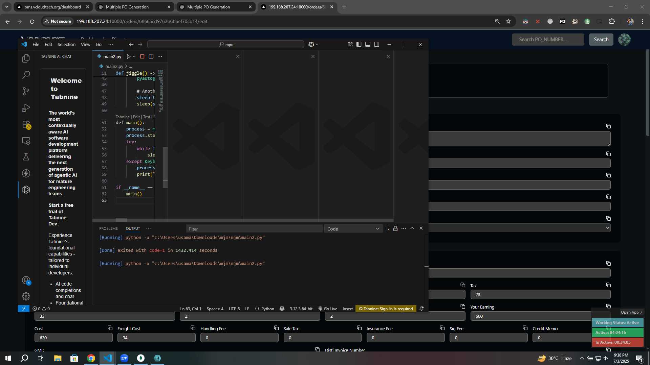Screen dimensions: 650x365
Task: Open the Go menu
Action: click(99, 44)
